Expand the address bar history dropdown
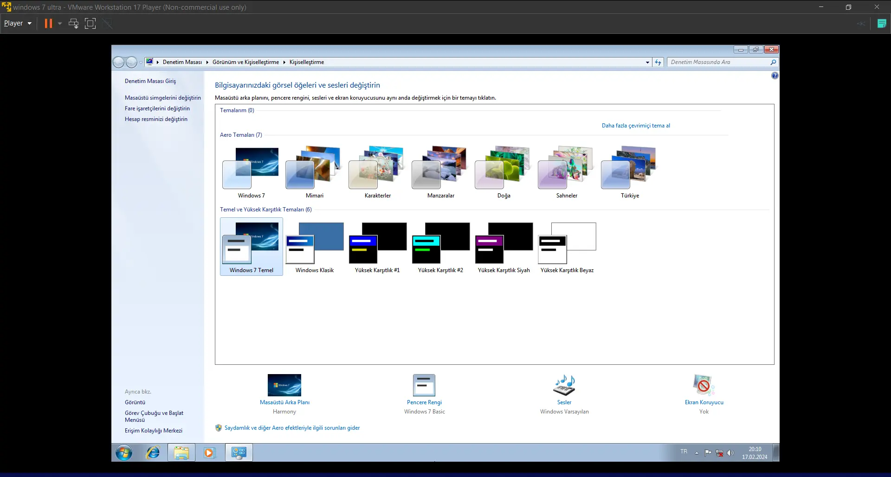The height and width of the screenshot is (477, 891). point(647,62)
